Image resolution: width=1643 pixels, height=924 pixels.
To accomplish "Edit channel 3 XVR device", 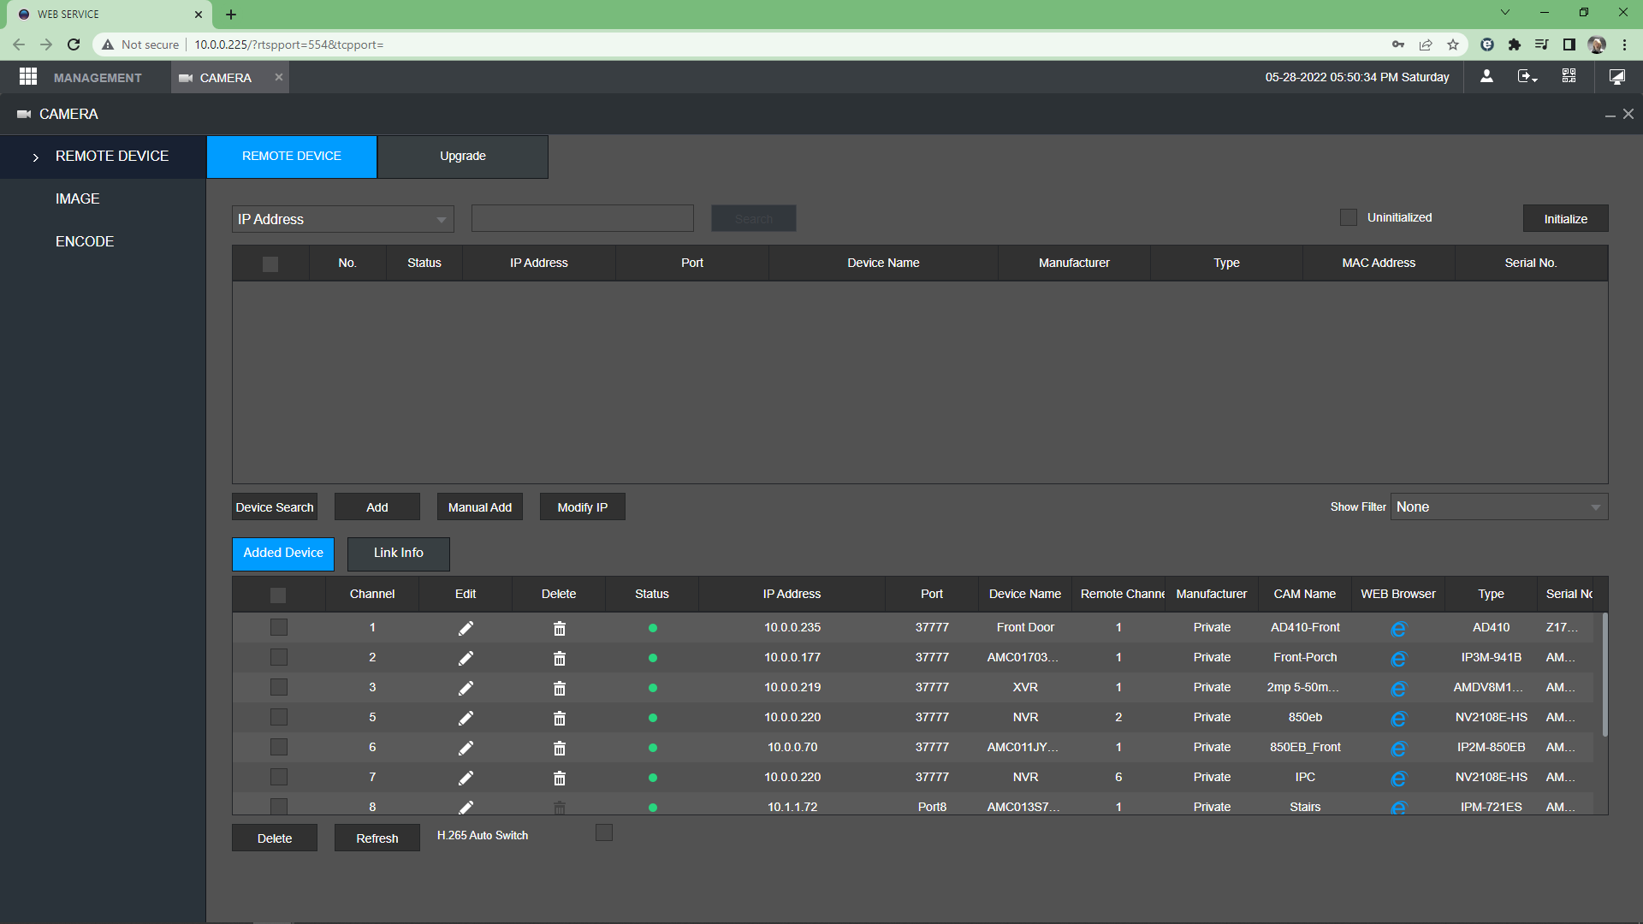I will pyautogui.click(x=466, y=688).
